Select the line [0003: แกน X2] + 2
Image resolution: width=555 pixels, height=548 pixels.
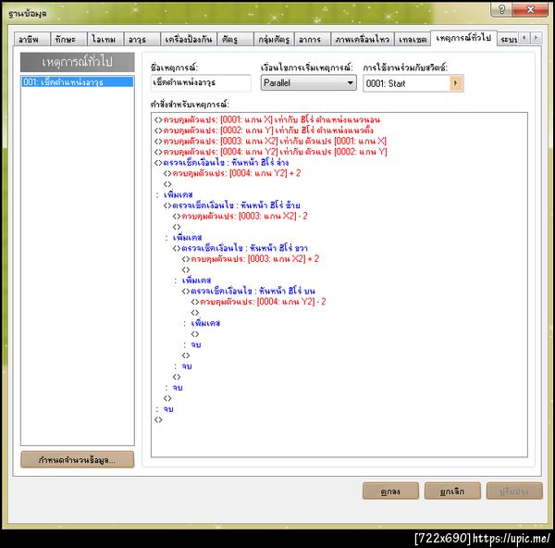(251, 259)
